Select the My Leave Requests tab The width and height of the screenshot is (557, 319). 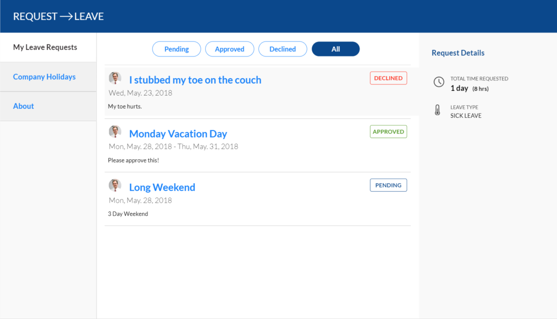tap(46, 47)
